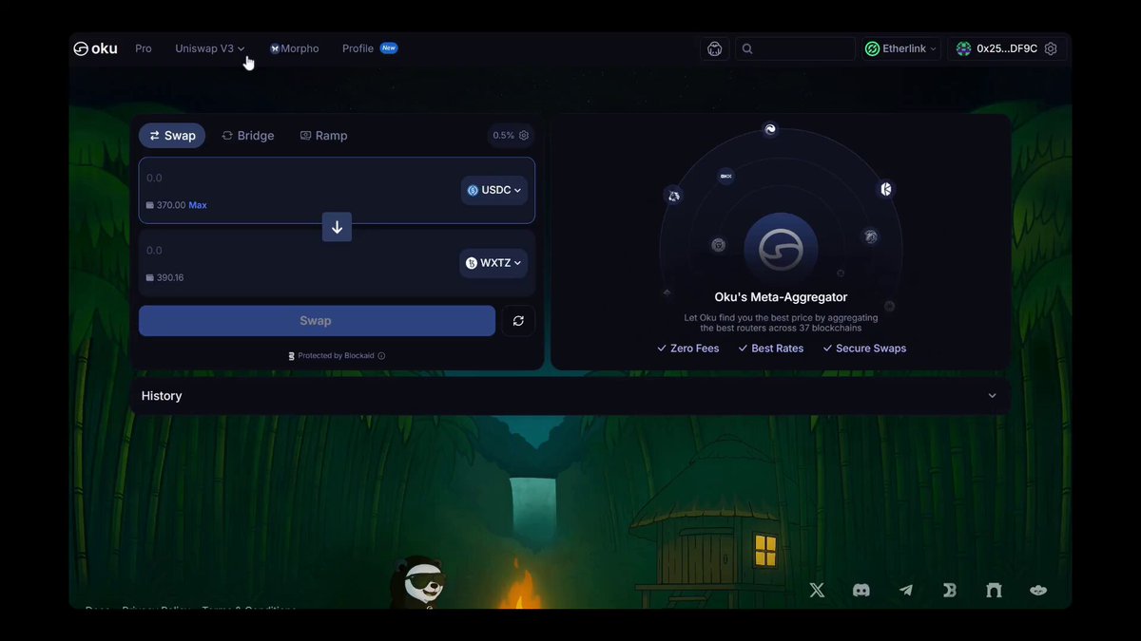Click the Blockaid info icon
Image resolution: width=1141 pixels, height=641 pixels.
381,356
